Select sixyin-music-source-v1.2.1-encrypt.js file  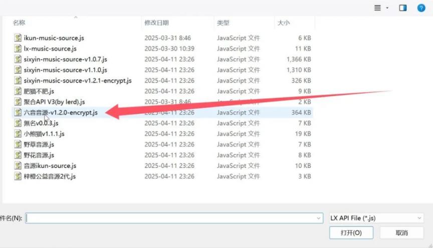[x=77, y=81]
